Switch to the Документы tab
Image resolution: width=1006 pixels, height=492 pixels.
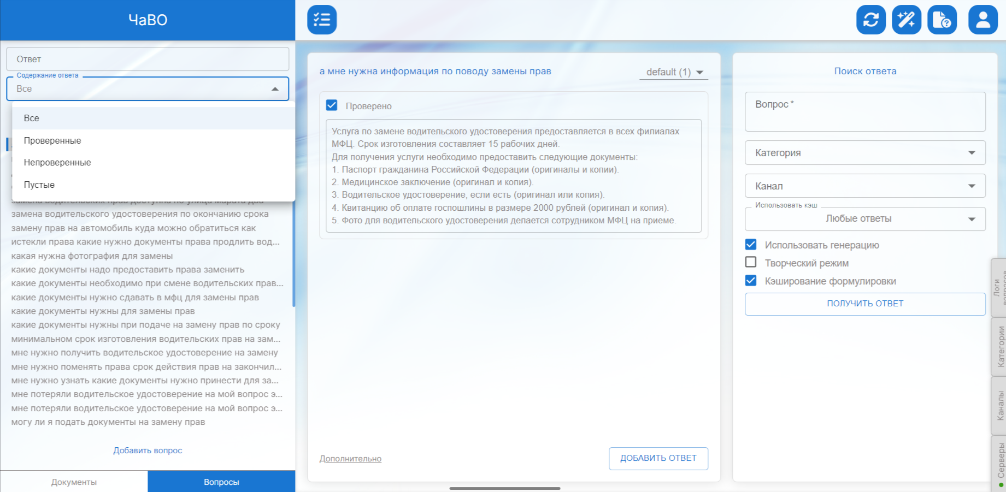(x=74, y=482)
